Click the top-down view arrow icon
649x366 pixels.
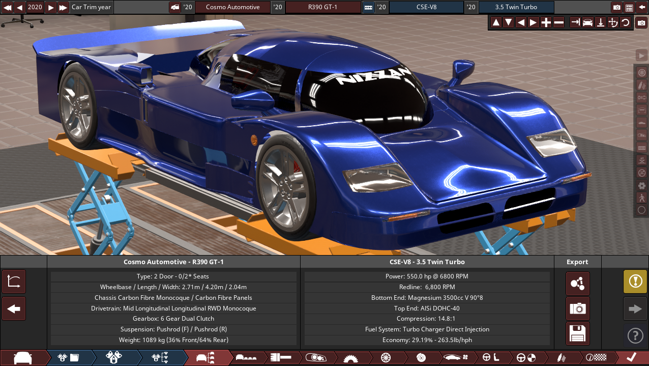pyautogui.click(x=601, y=22)
